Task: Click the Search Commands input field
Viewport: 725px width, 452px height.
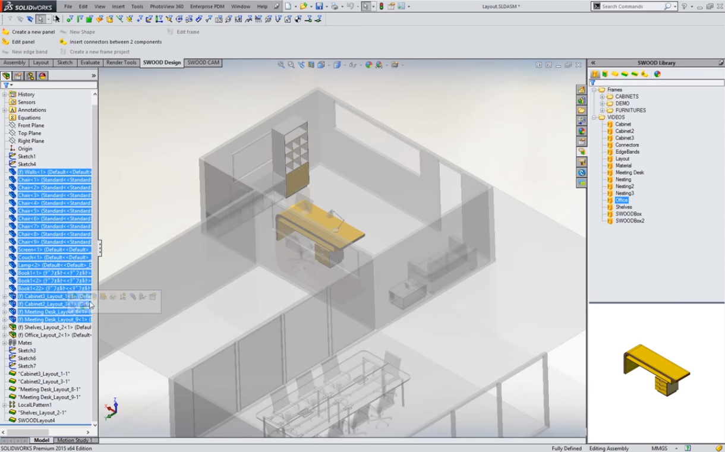Action: tap(632, 7)
